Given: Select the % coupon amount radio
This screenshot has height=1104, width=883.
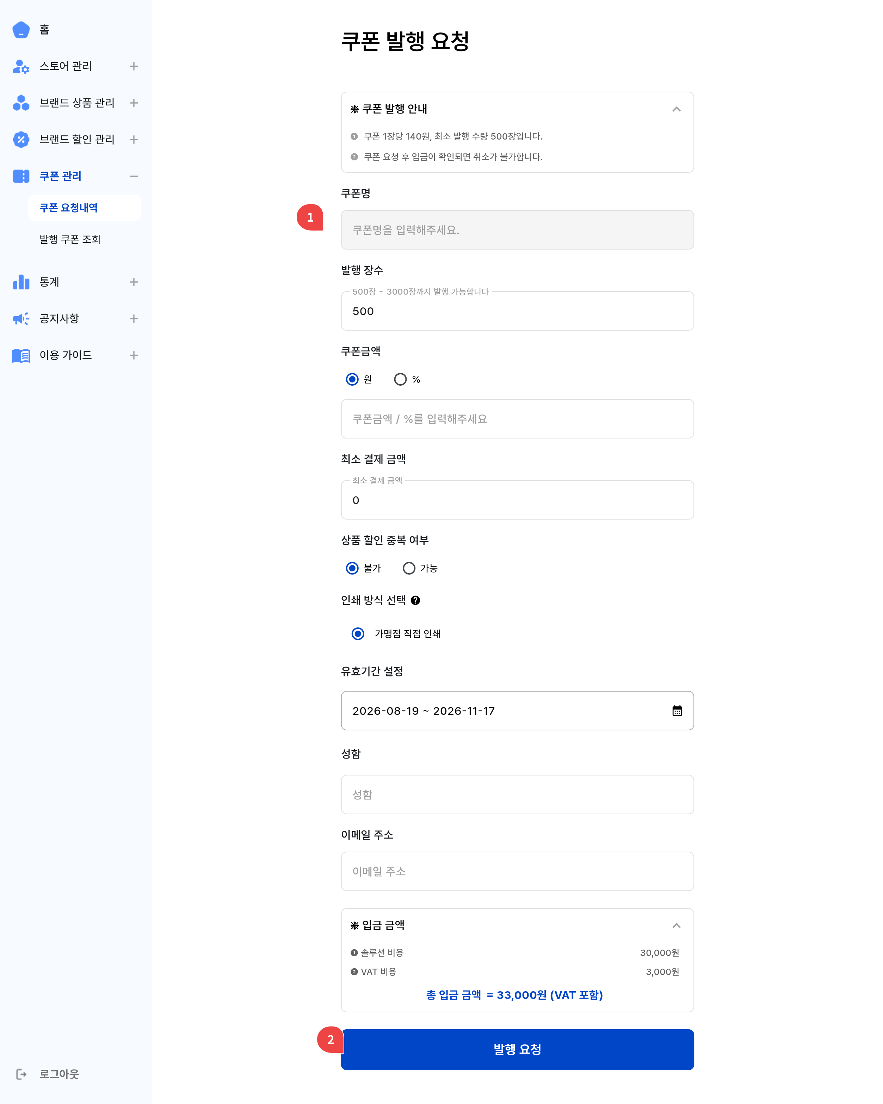Looking at the screenshot, I should [x=400, y=379].
